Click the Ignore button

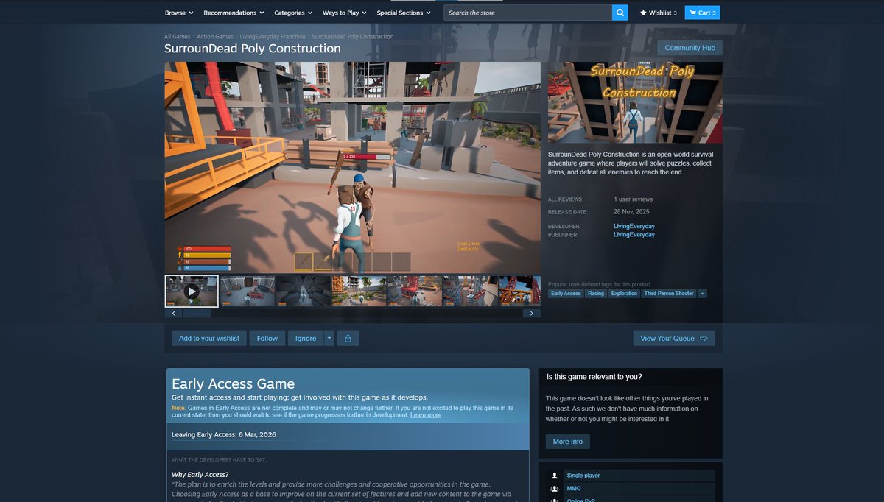pos(306,339)
